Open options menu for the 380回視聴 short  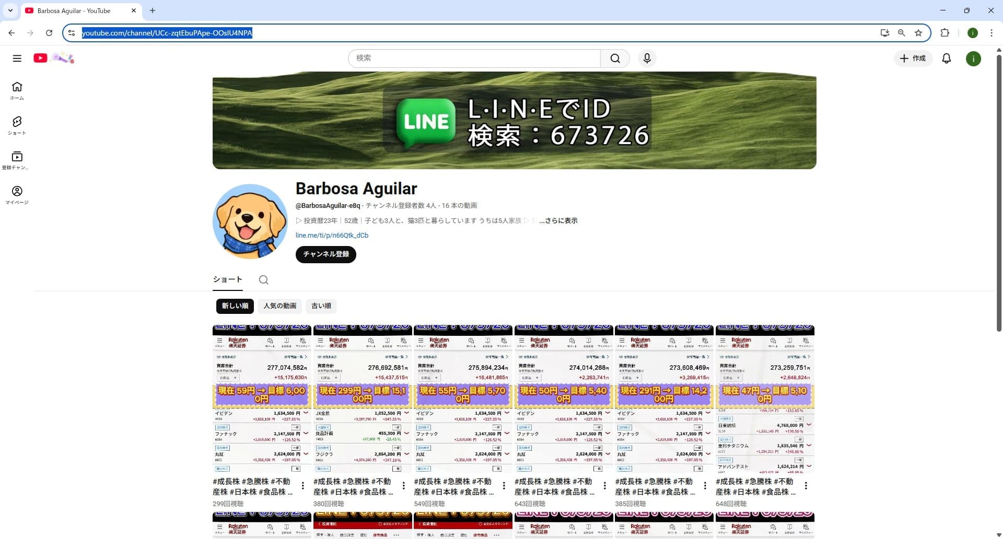coord(404,486)
